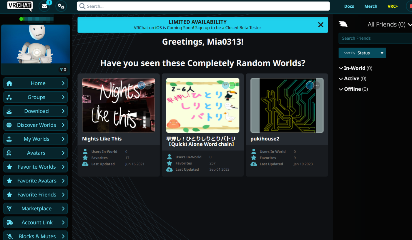The image size is (412, 240).
Task: Click the Favorite Avatars star icon
Action: click(x=9, y=181)
